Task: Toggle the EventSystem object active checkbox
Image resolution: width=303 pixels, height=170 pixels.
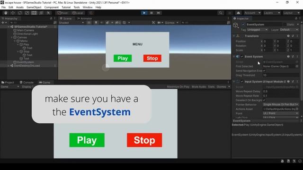Action: click(243, 25)
